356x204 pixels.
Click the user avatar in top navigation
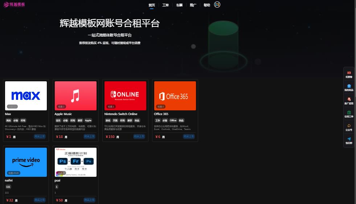pos(217,5)
